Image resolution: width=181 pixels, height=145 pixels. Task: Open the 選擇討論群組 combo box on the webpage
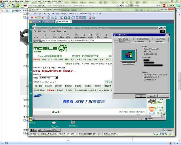pos(48,78)
